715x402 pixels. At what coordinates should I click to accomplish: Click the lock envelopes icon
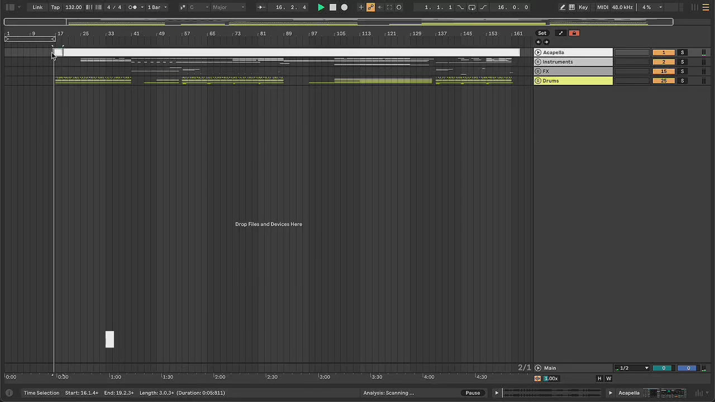point(574,33)
